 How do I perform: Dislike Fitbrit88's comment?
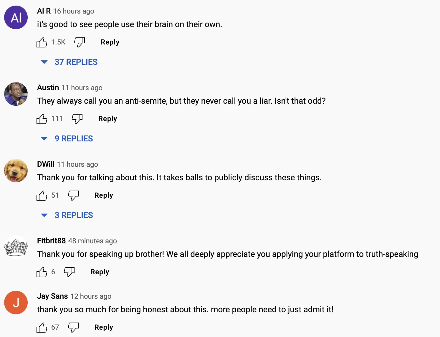tap(69, 272)
